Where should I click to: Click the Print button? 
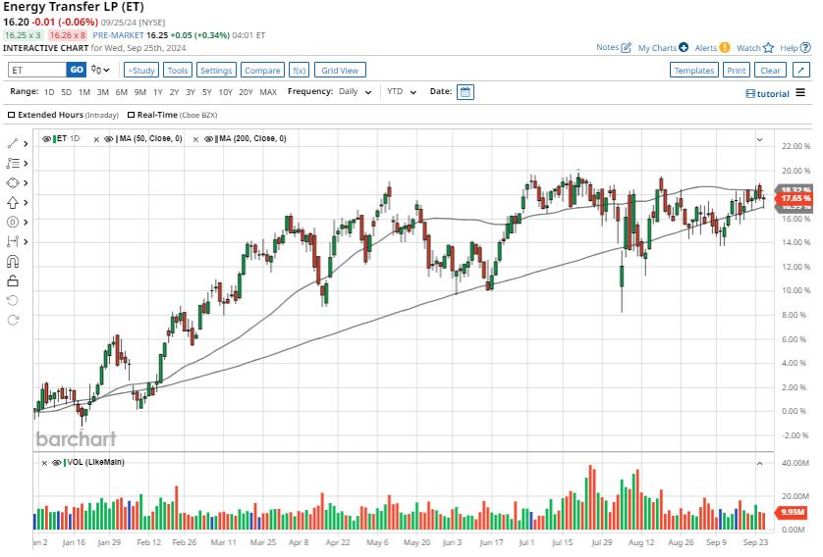(736, 71)
